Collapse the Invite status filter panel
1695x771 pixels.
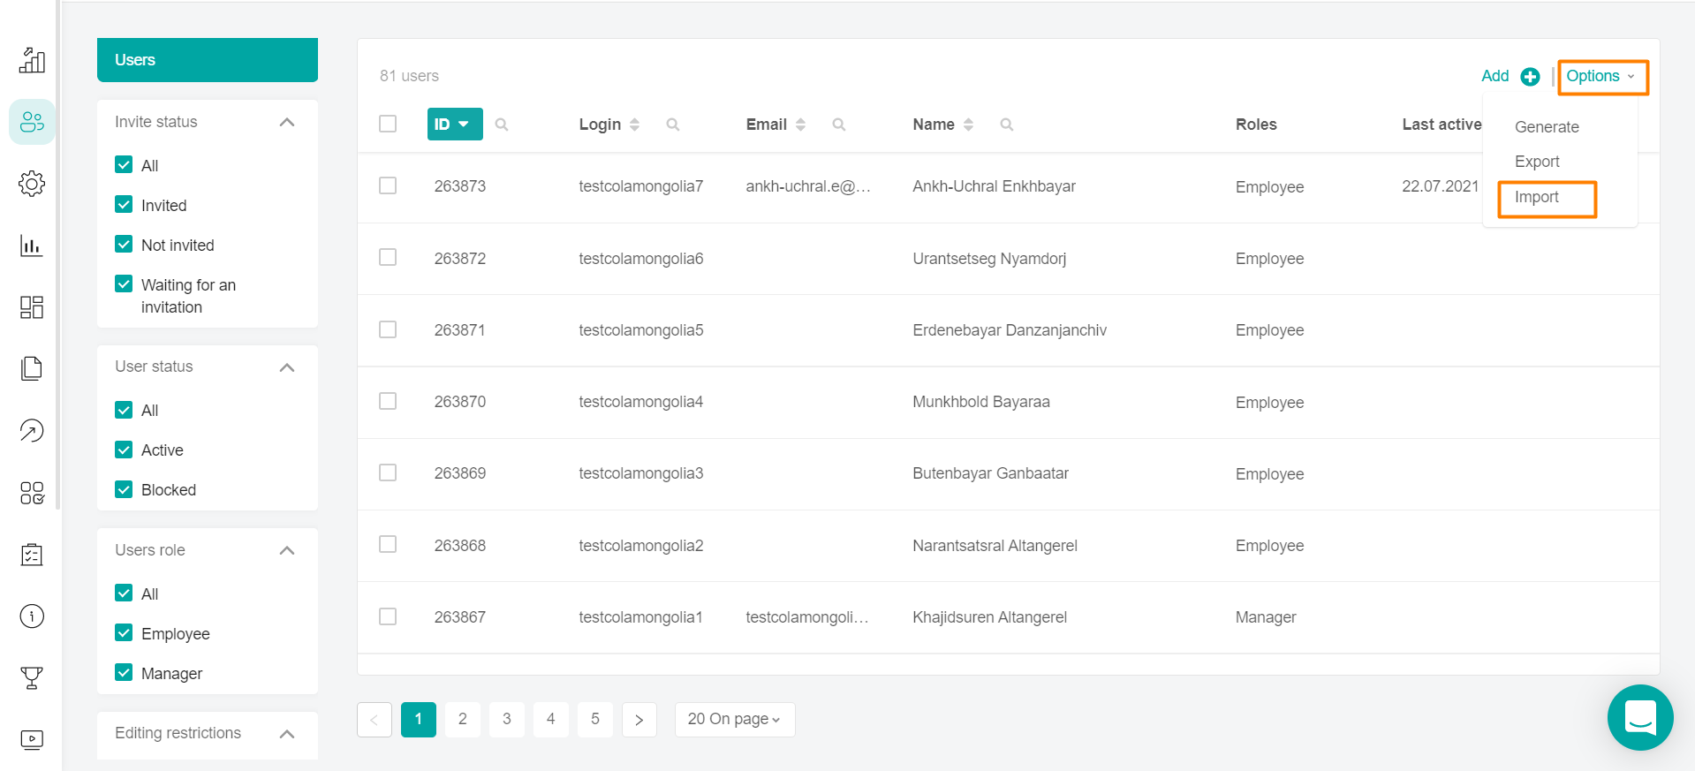287,122
